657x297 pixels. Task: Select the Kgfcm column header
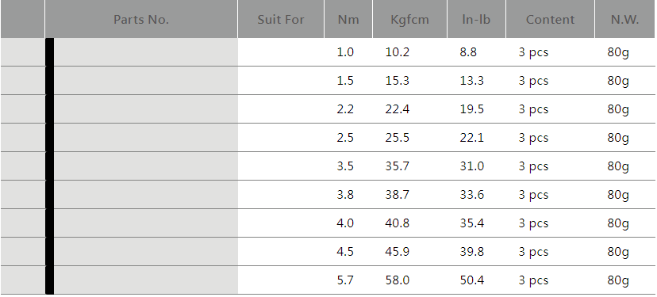[409, 20]
